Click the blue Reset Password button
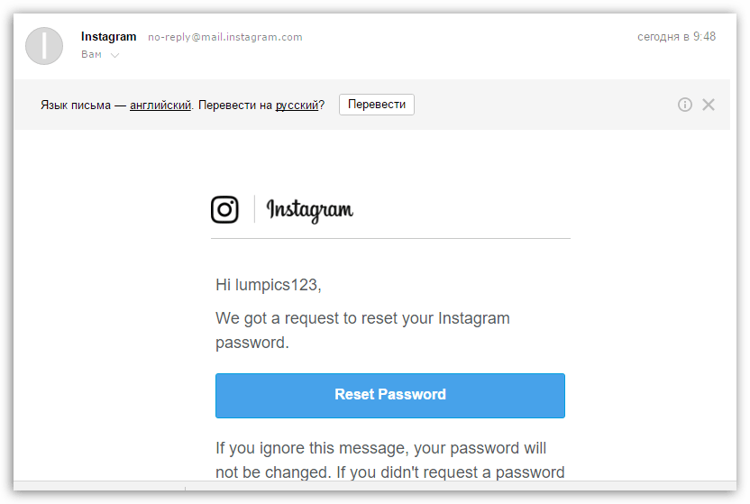 [389, 395]
